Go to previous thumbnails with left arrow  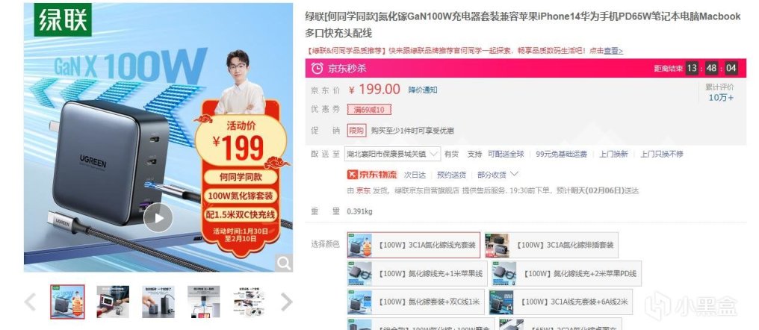pyautogui.click(x=30, y=302)
